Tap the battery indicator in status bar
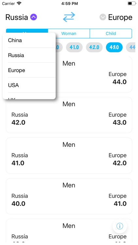138x245 pixels. click(x=132, y=4)
